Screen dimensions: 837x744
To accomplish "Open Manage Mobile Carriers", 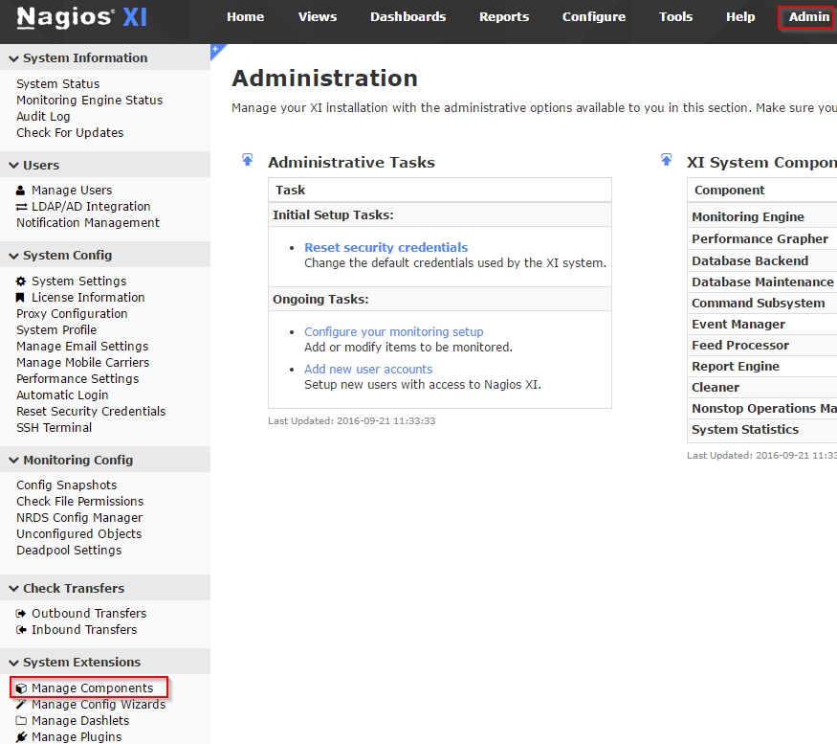I will (x=82, y=363).
